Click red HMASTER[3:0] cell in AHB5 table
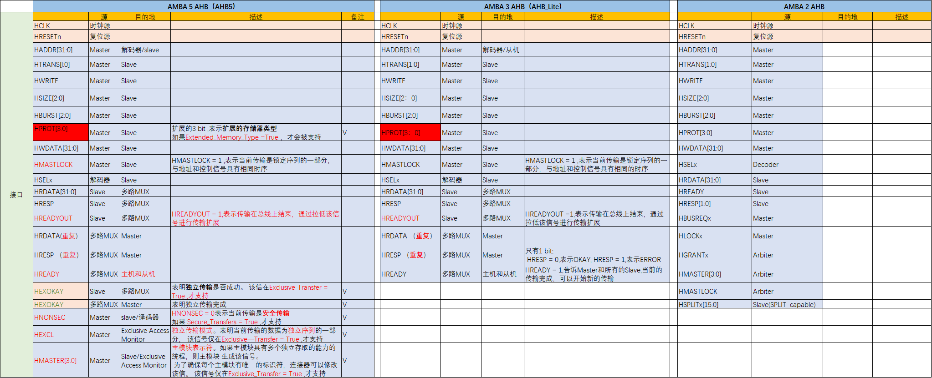This screenshot has height=378, width=932. coord(61,360)
